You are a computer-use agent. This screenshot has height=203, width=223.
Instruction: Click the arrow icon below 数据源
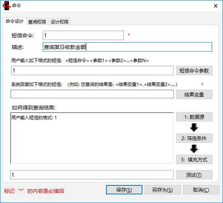[x=194, y=127]
